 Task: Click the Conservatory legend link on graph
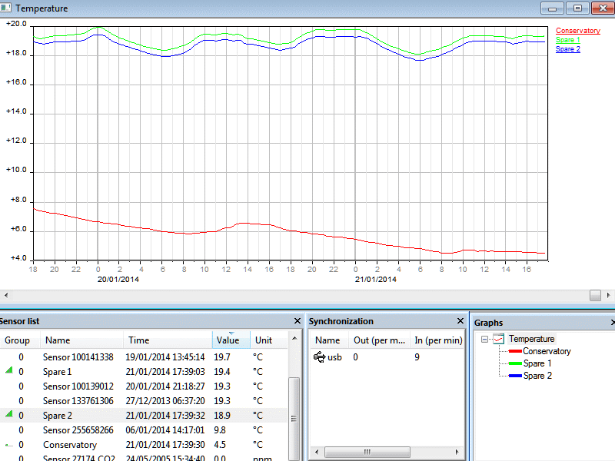pyautogui.click(x=577, y=31)
